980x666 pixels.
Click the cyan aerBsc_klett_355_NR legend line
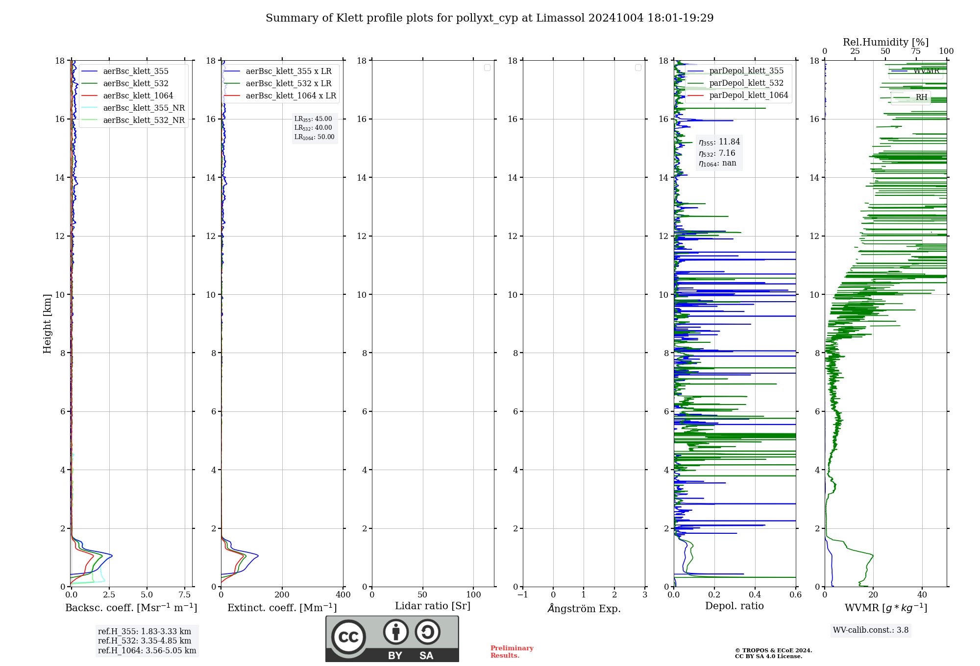tap(90, 108)
